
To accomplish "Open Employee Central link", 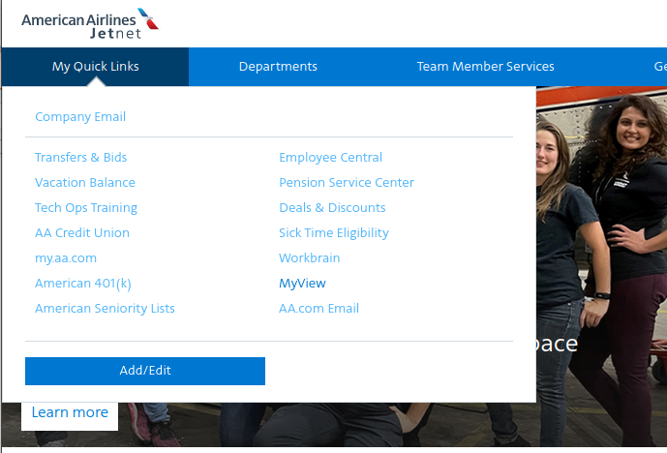I will 330,158.
